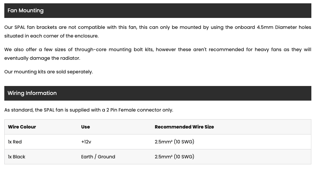Click 'Our mounting kits are sold seperately' text
This screenshot has width=317, height=169.
click(x=48, y=72)
